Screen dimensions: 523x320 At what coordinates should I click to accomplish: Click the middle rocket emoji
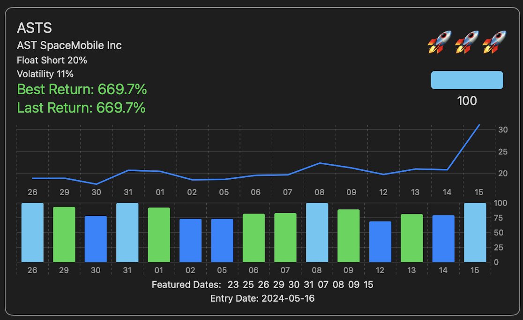coord(467,42)
